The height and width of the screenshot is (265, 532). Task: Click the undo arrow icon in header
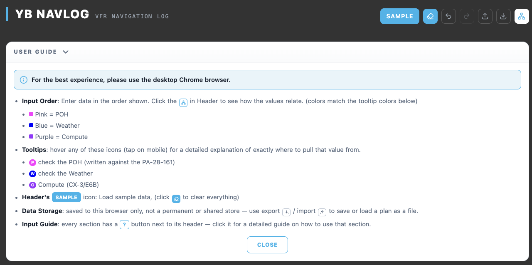click(448, 16)
